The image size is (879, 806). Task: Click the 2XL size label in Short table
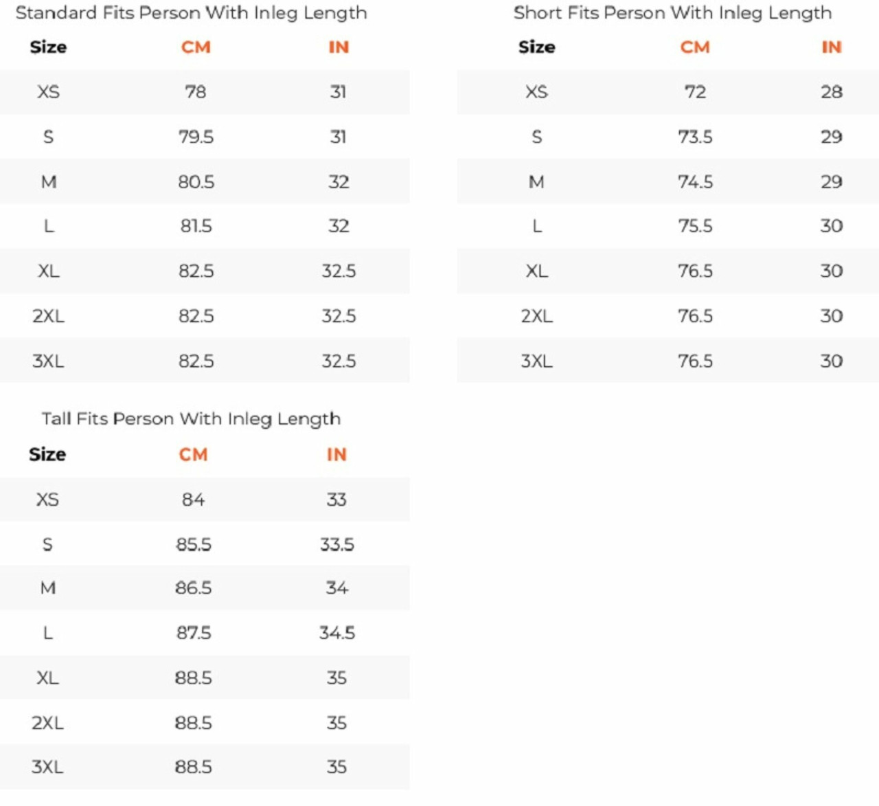pyautogui.click(x=536, y=316)
